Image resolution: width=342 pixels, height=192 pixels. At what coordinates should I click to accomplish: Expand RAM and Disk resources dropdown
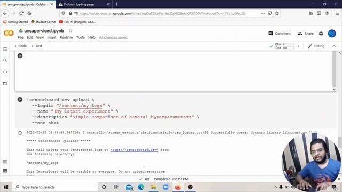[x=298, y=46]
